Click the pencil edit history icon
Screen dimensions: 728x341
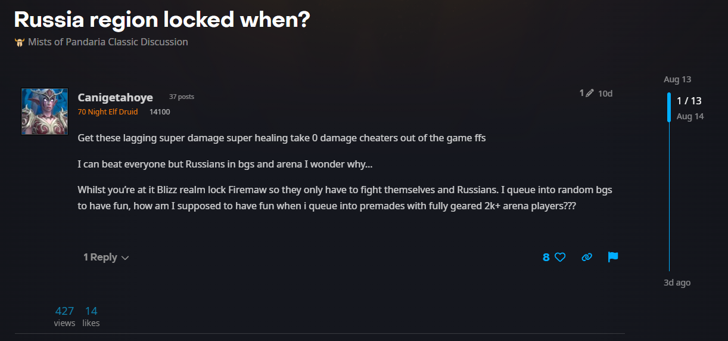point(590,93)
